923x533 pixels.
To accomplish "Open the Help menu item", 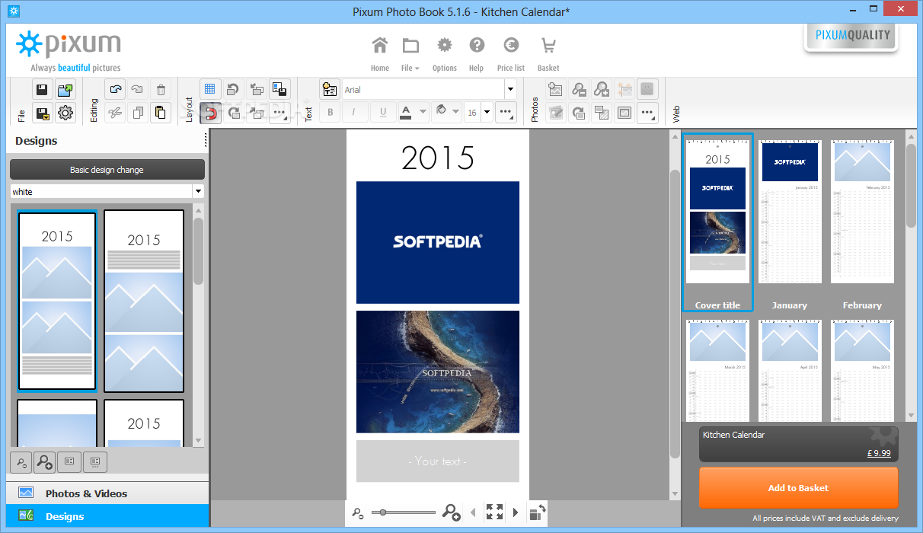I will [477, 54].
